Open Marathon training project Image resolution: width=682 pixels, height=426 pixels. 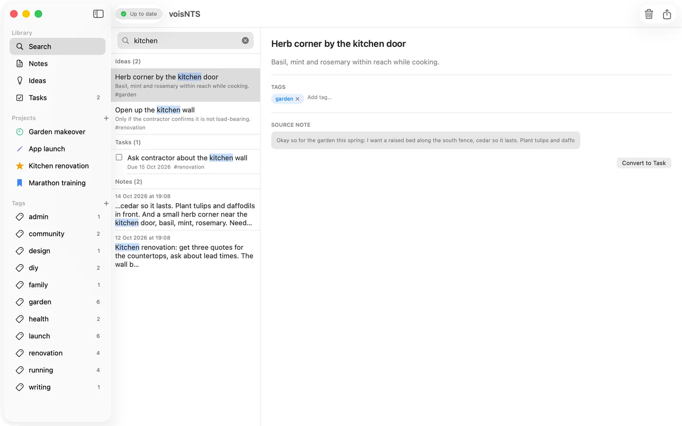57,183
